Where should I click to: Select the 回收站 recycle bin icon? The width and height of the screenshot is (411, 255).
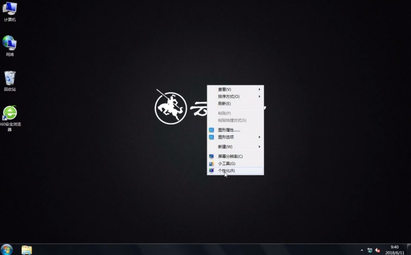[x=10, y=81]
